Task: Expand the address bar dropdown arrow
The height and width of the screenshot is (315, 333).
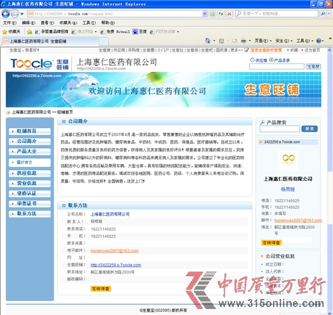Action: [204, 14]
